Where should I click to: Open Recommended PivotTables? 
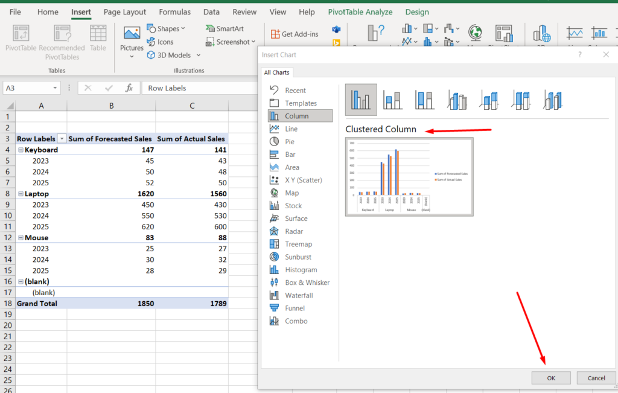tap(62, 43)
